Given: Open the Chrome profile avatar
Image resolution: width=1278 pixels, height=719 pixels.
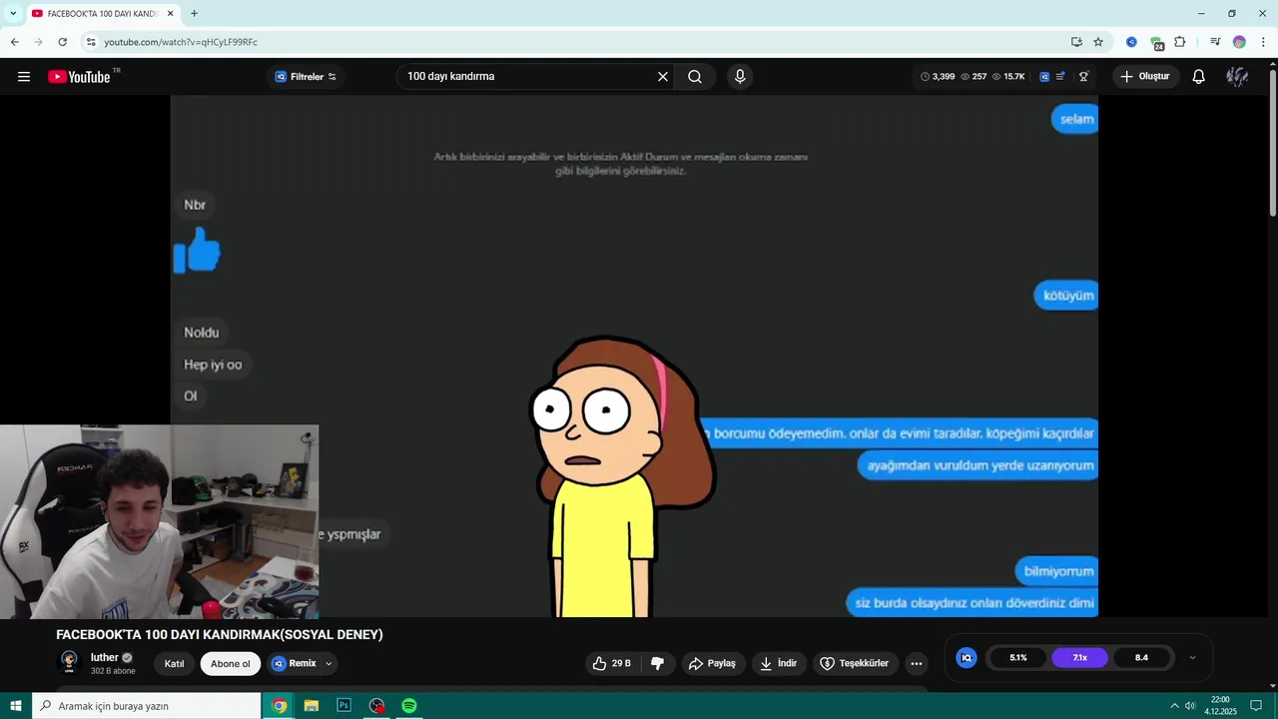Looking at the screenshot, I should click(1239, 42).
